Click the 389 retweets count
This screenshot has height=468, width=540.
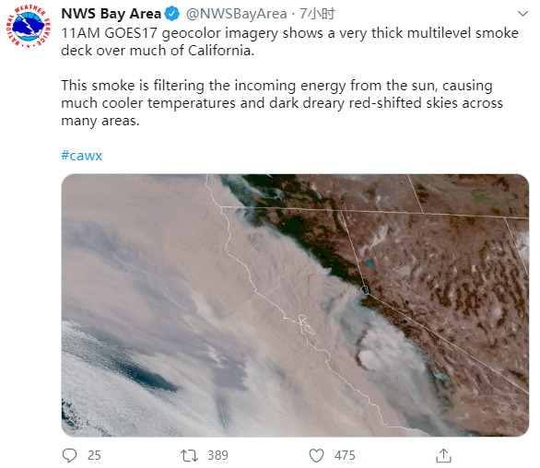217,455
